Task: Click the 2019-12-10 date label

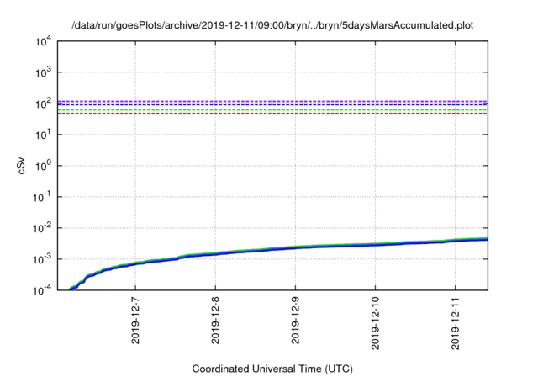Action: coord(375,323)
